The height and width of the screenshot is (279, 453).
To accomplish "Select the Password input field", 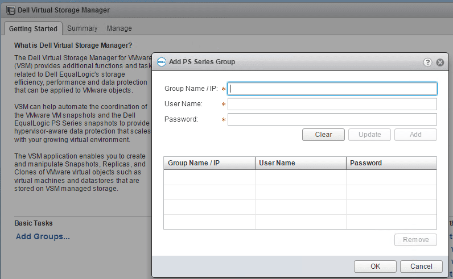I will [332, 119].
